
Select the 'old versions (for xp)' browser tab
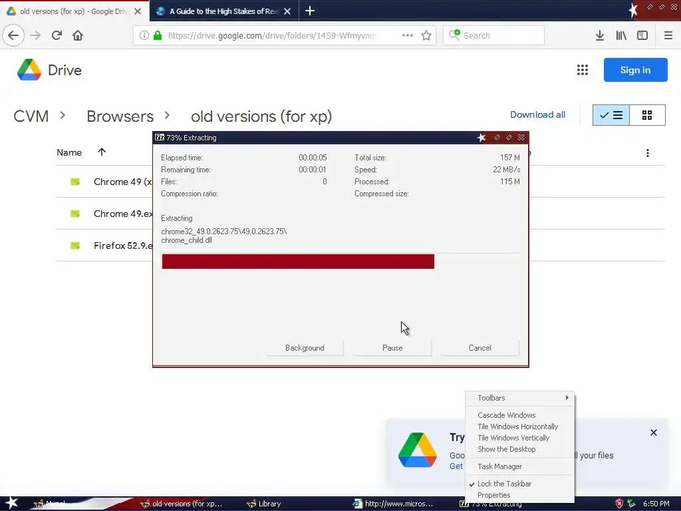click(x=74, y=11)
